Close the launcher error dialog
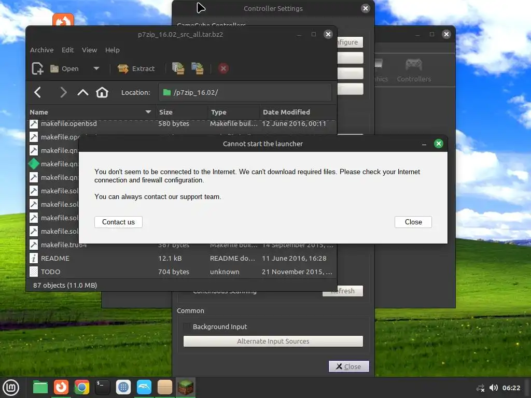The width and height of the screenshot is (531, 398). coord(413,222)
